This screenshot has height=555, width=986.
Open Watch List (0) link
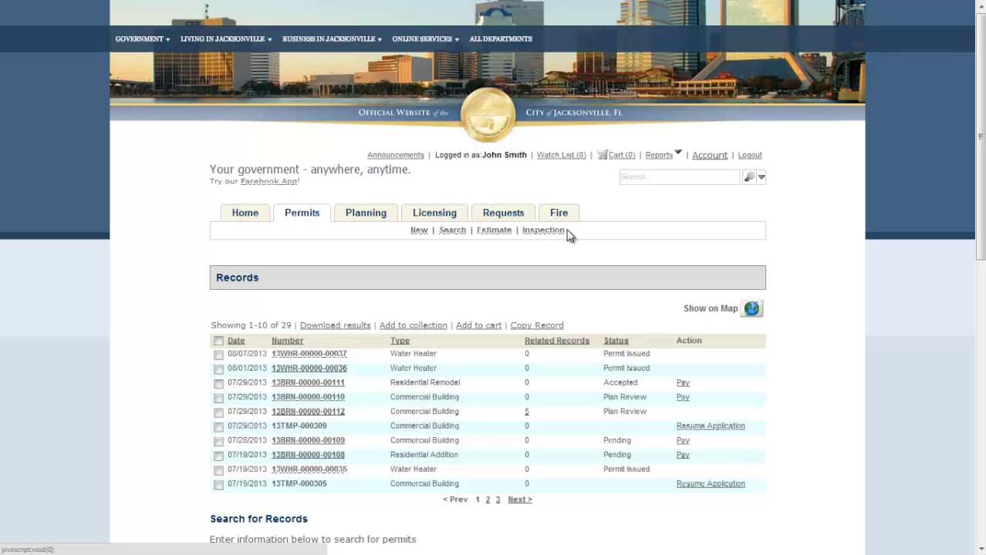point(561,155)
